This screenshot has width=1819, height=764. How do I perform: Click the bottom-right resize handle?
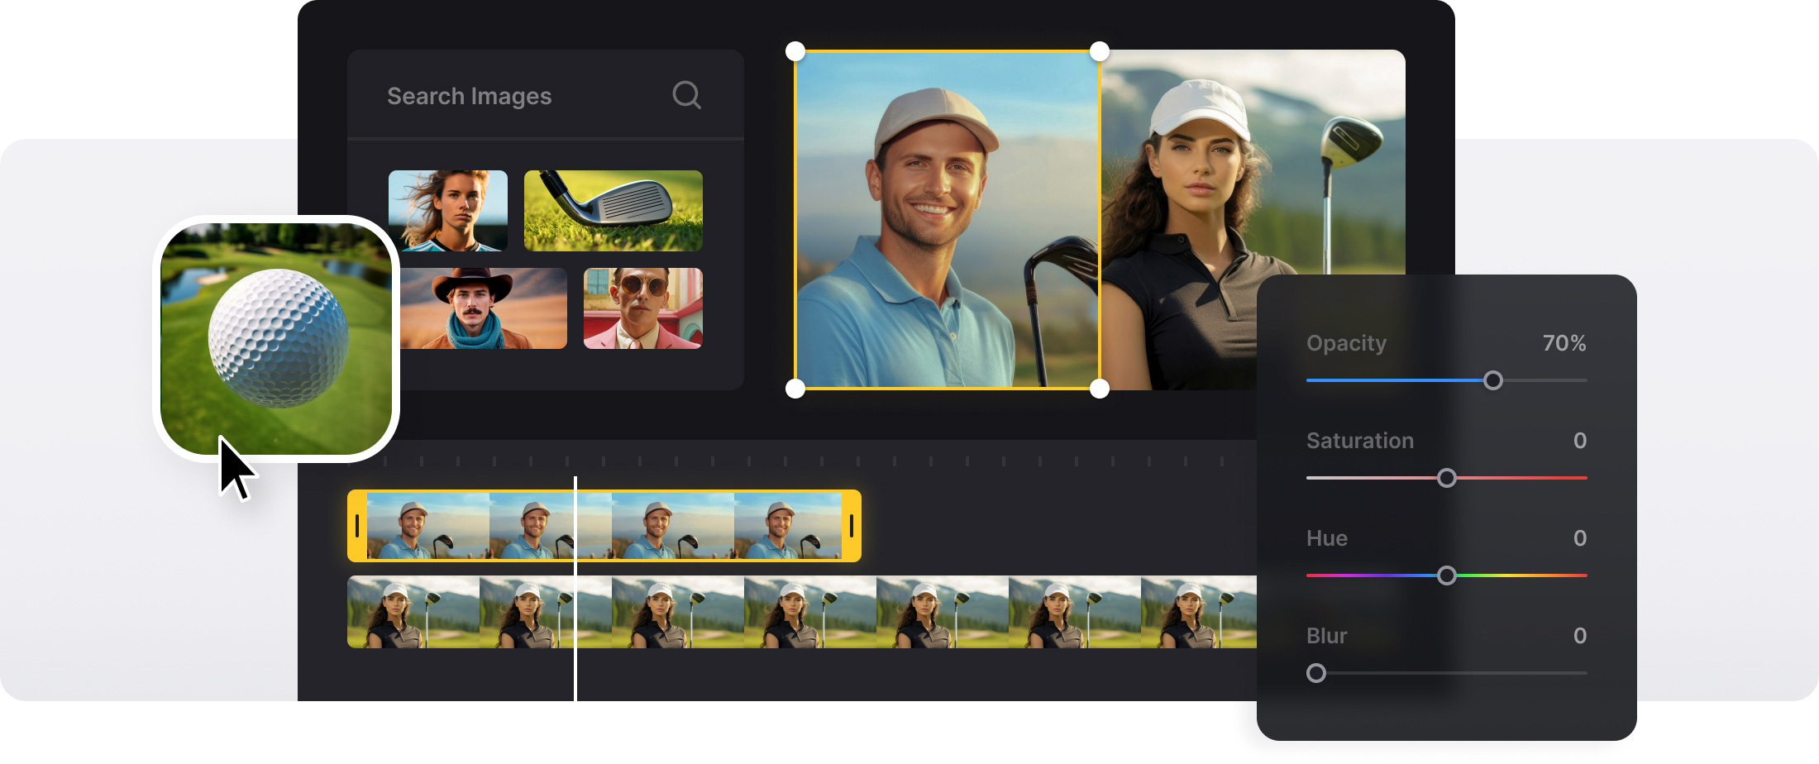[x=1100, y=384]
